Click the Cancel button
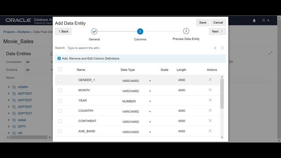 coord(218,22)
